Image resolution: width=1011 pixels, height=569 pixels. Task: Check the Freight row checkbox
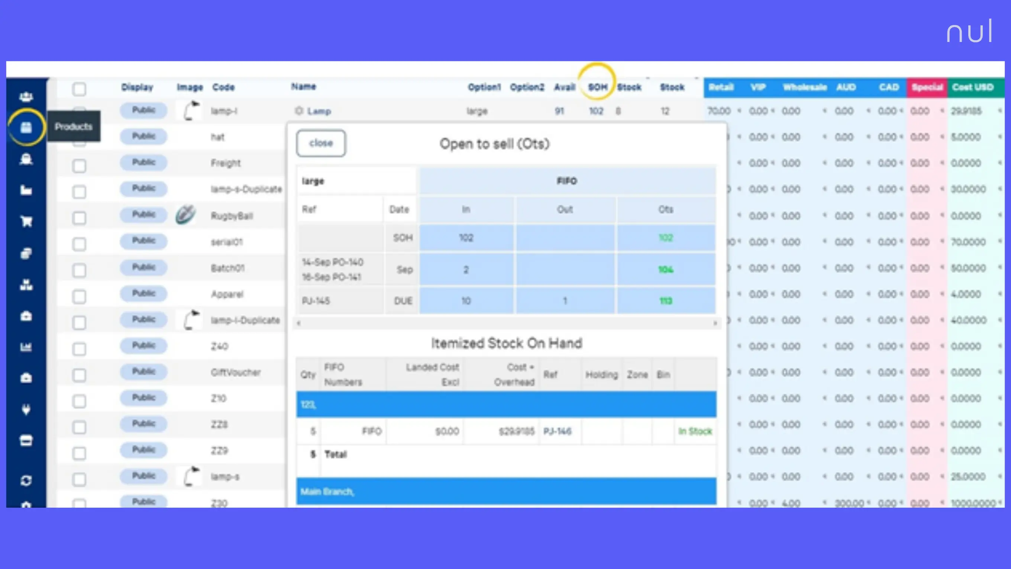pyautogui.click(x=79, y=166)
